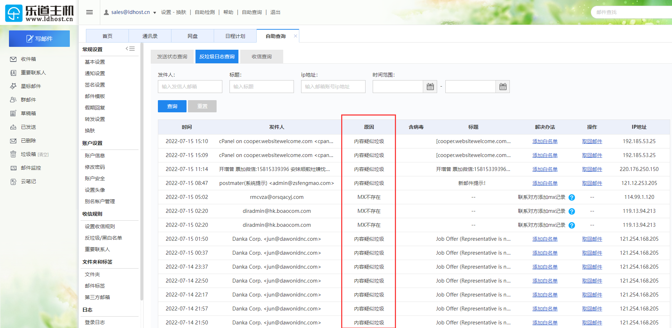Viewport: 672px width, 328px height.
Task: Switch to the 网盘 tab
Action: tap(193, 36)
